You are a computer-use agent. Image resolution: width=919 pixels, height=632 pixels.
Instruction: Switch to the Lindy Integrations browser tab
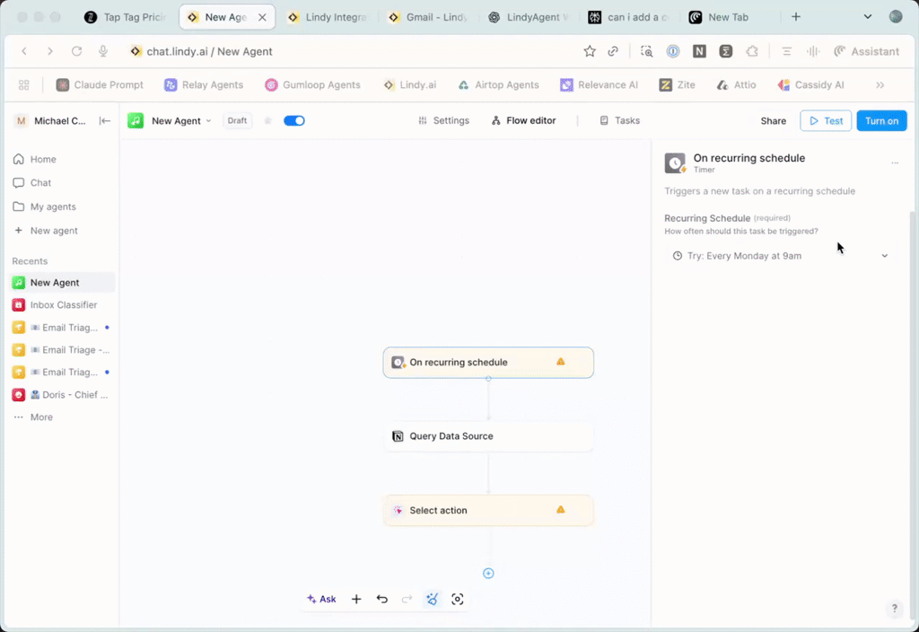coord(328,17)
